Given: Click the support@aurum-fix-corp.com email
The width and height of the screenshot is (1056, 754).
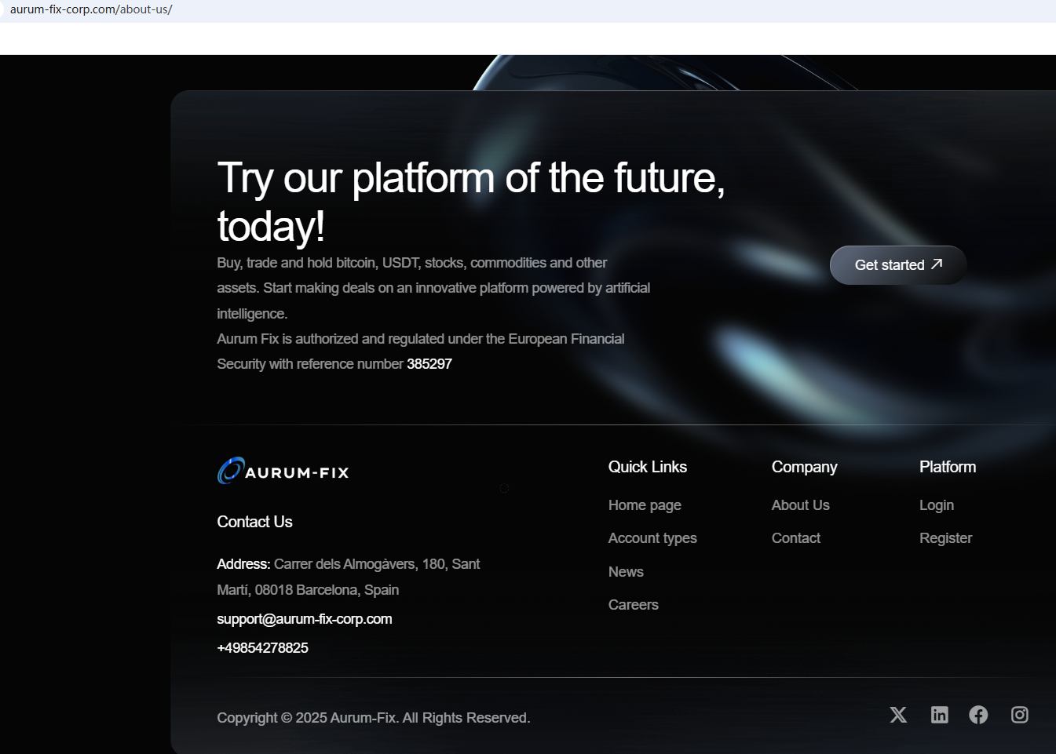Looking at the screenshot, I should 305,619.
